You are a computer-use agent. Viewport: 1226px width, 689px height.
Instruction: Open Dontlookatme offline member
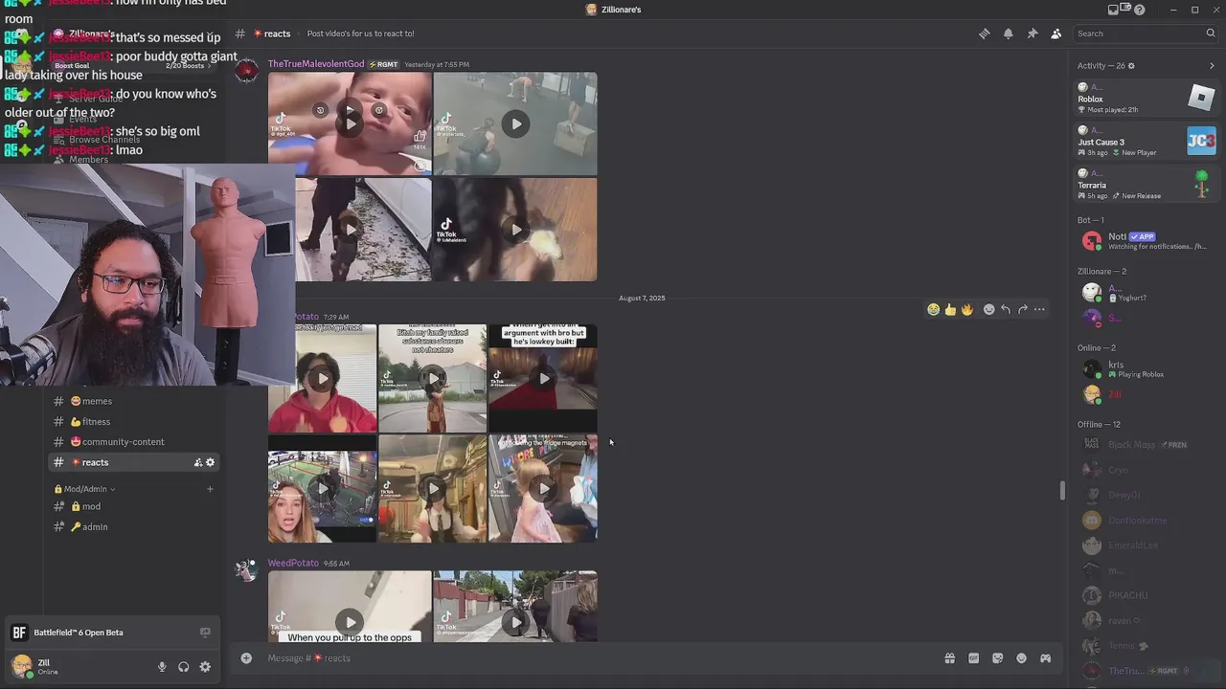coord(1147,521)
